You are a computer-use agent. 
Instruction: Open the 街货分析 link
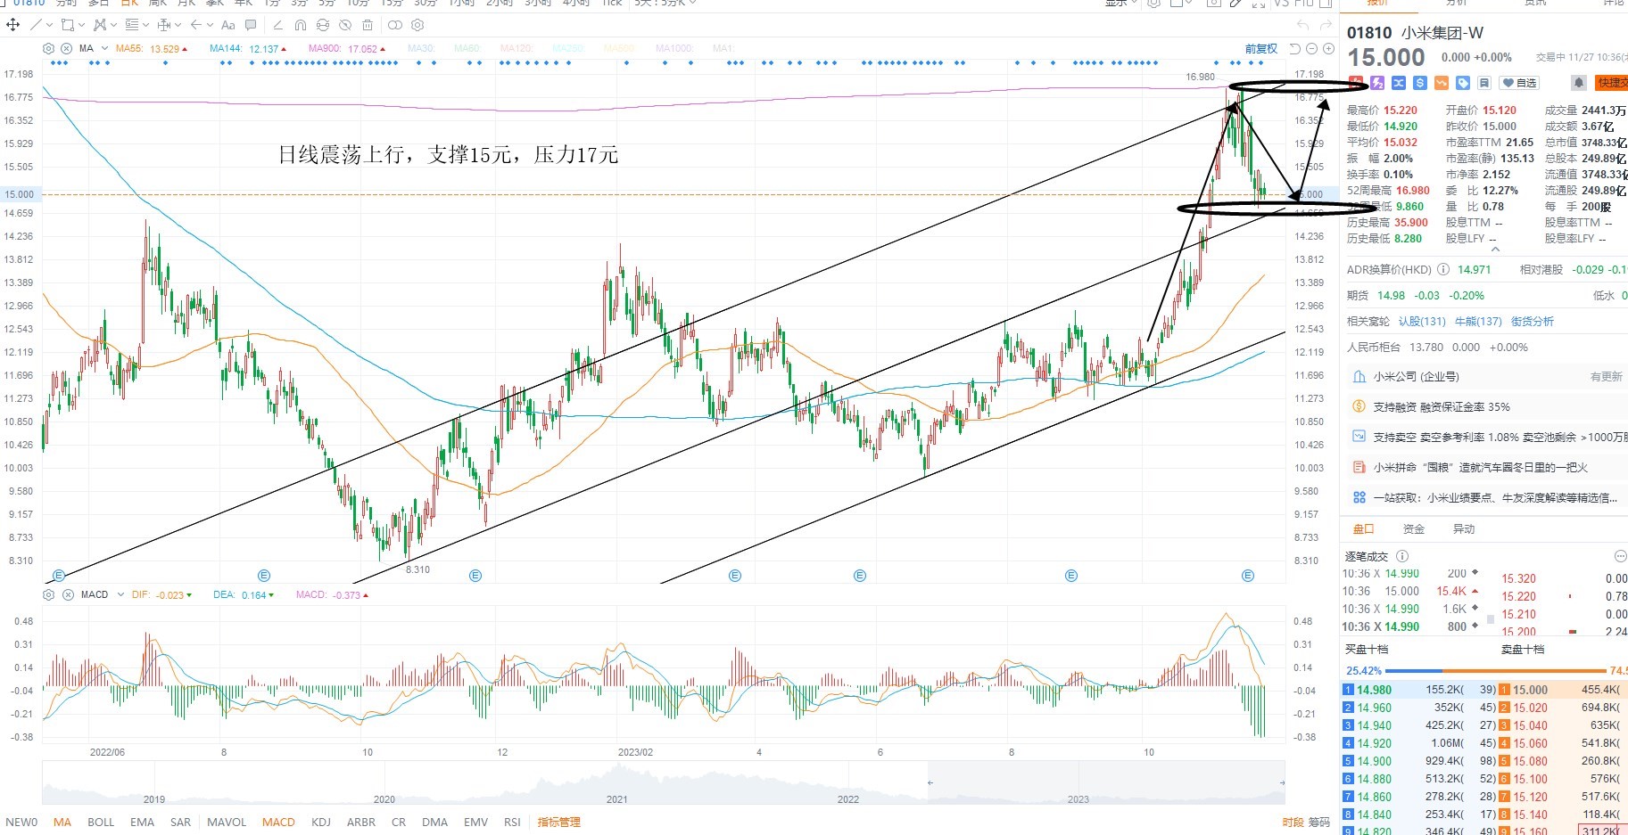coord(1532,322)
